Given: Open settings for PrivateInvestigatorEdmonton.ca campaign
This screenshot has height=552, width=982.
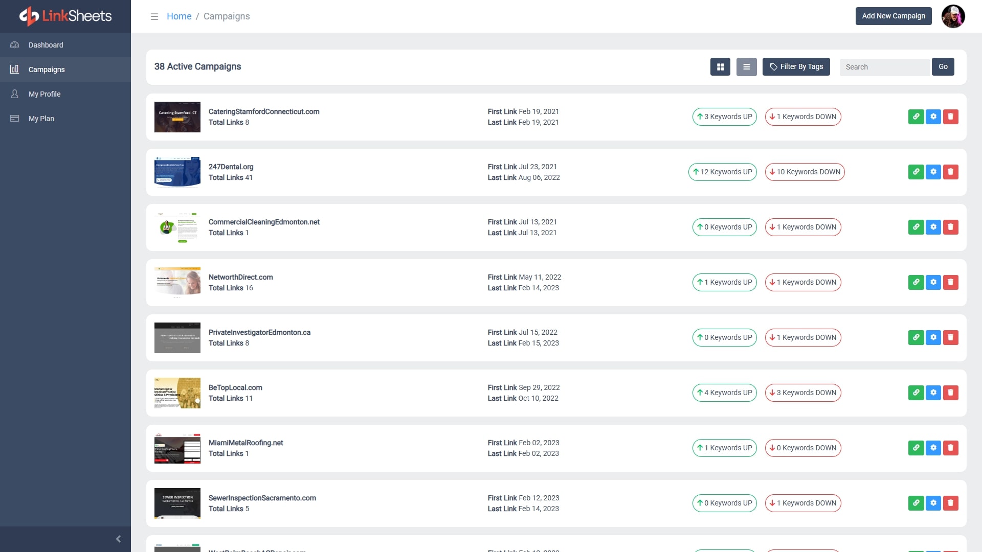Looking at the screenshot, I should coord(933,337).
